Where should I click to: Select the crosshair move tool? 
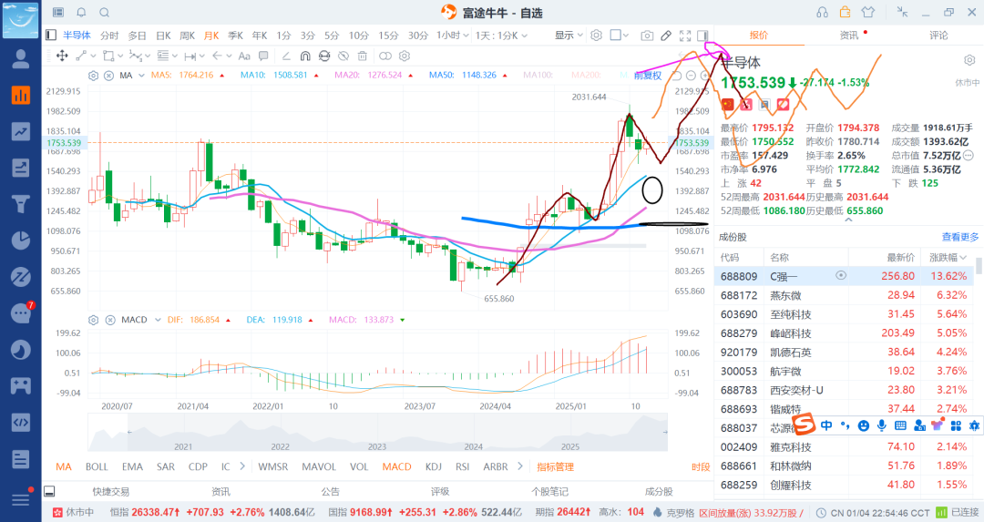click(62, 56)
